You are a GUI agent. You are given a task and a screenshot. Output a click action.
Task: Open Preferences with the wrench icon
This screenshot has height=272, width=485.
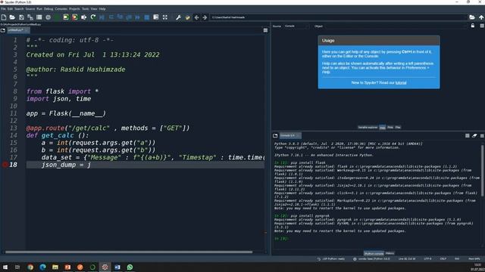tap(178, 17)
